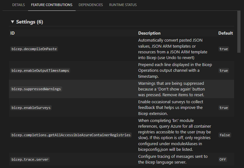The width and height of the screenshot is (244, 168).
Task: Click the false default value badge
Action: click(x=225, y=135)
